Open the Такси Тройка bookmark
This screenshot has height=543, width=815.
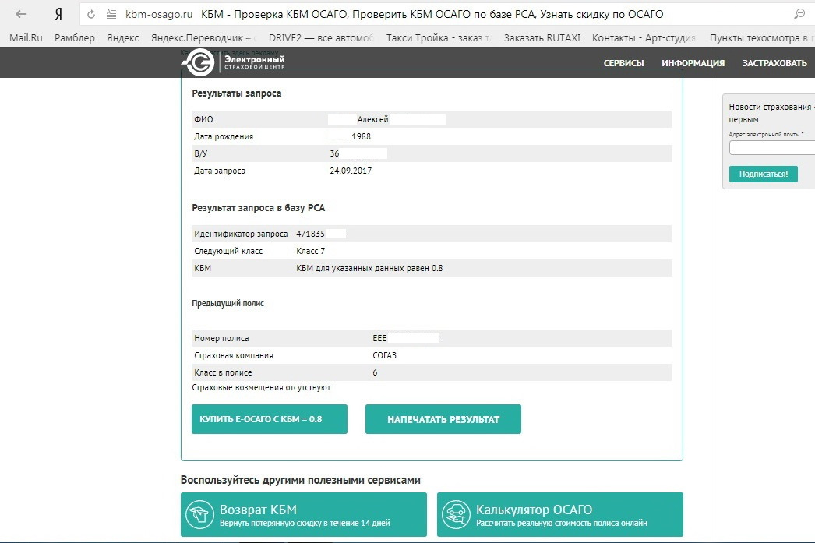tap(438, 38)
